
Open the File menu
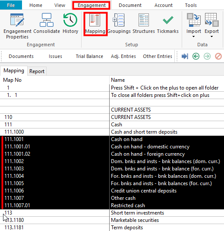tap(11, 5)
